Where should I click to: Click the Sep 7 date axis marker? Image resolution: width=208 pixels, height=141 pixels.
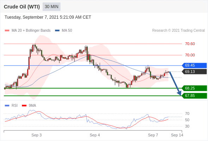point(153,135)
